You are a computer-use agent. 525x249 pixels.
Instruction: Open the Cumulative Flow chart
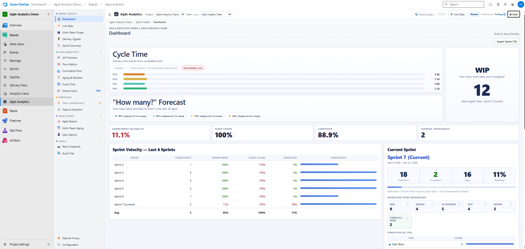pos(71,71)
